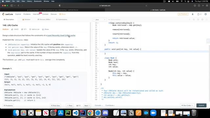This screenshot has height=118, width=210.
Task: Open the user profile avatar menu
Action: point(206,14)
